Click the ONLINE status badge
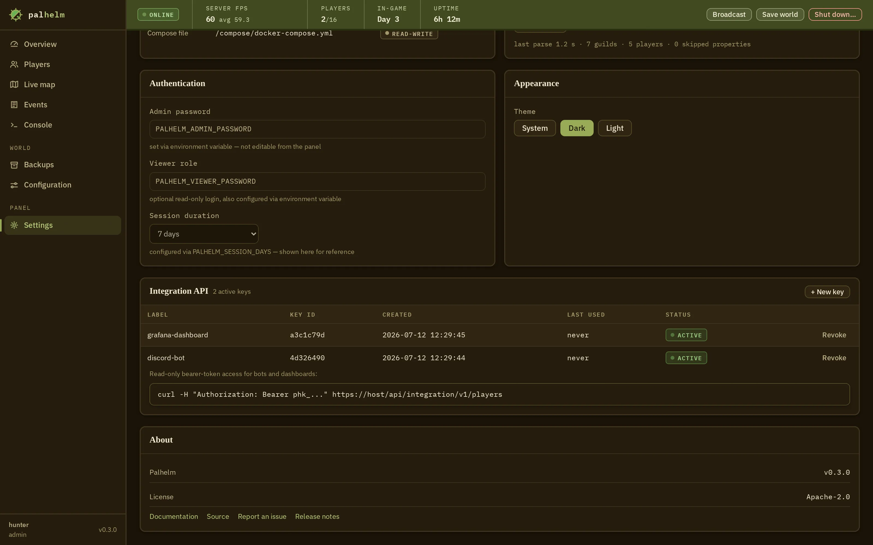 point(158,15)
